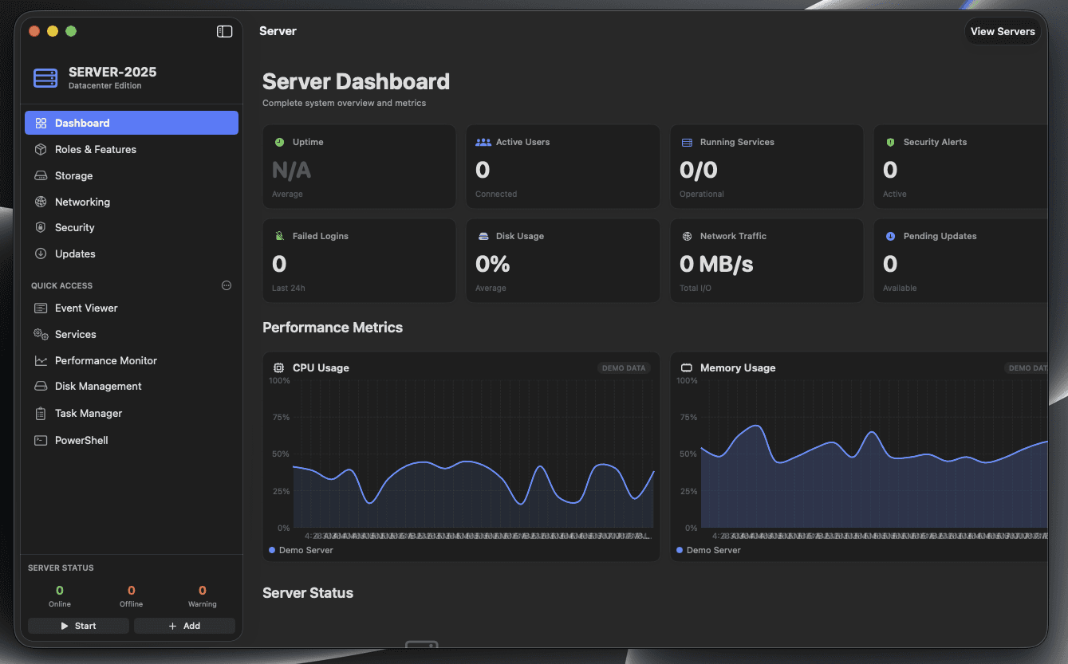The width and height of the screenshot is (1068, 664).
Task: Click DEMO DATA badge on CPU Usage
Action: click(624, 368)
